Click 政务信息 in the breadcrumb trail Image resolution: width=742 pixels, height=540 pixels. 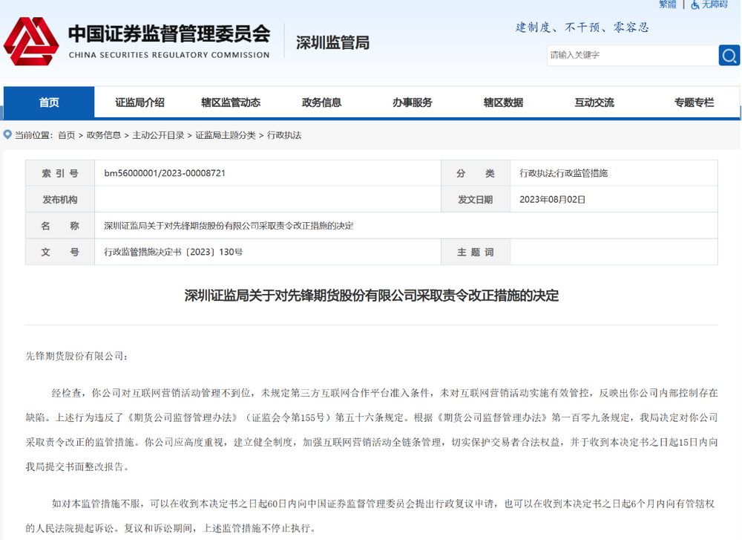click(x=103, y=135)
